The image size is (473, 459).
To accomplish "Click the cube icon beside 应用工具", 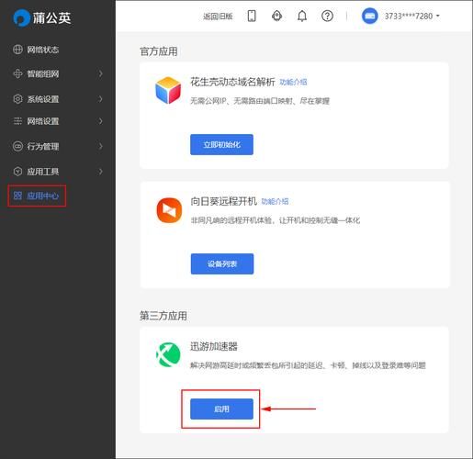I will [x=17, y=172].
